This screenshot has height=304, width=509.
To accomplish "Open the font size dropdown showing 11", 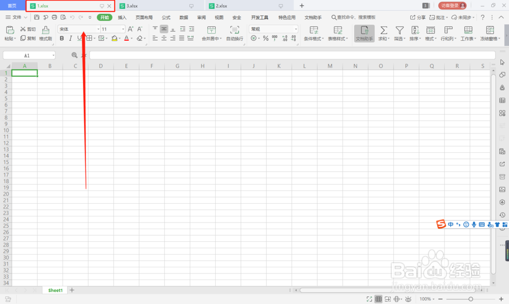I will 123,29.
